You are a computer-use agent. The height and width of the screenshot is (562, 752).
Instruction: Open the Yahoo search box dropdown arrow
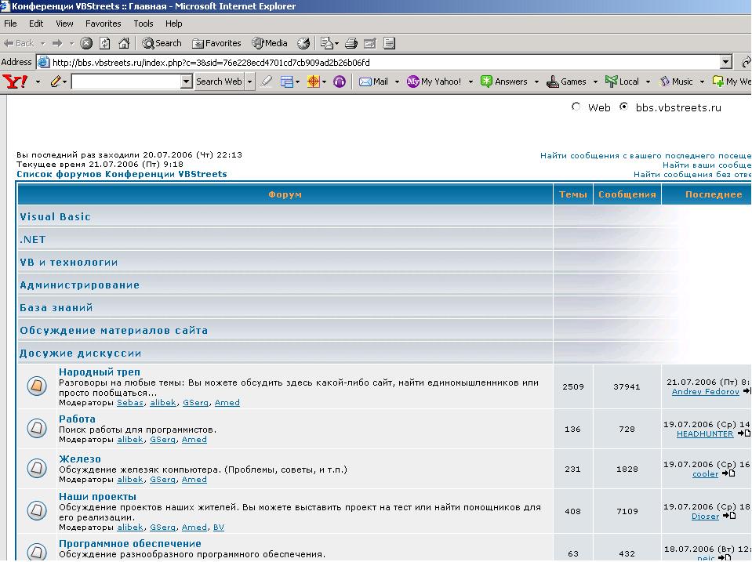pyautogui.click(x=187, y=82)
